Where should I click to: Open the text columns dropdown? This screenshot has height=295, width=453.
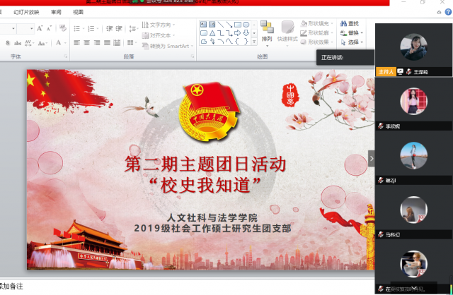[x=132, y=42]
